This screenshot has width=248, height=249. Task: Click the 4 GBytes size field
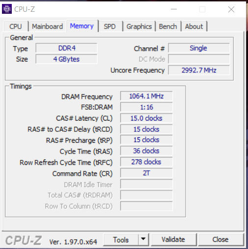point(66,59)
